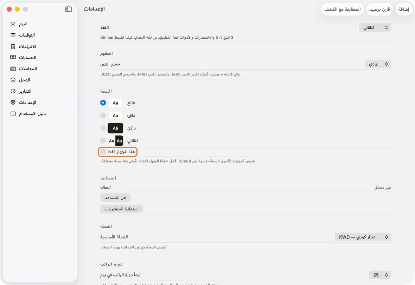This screenshot has height=285, width=415.
Task: Open the اليوم section
Action: pyautogui.click(x=40, y=24)
